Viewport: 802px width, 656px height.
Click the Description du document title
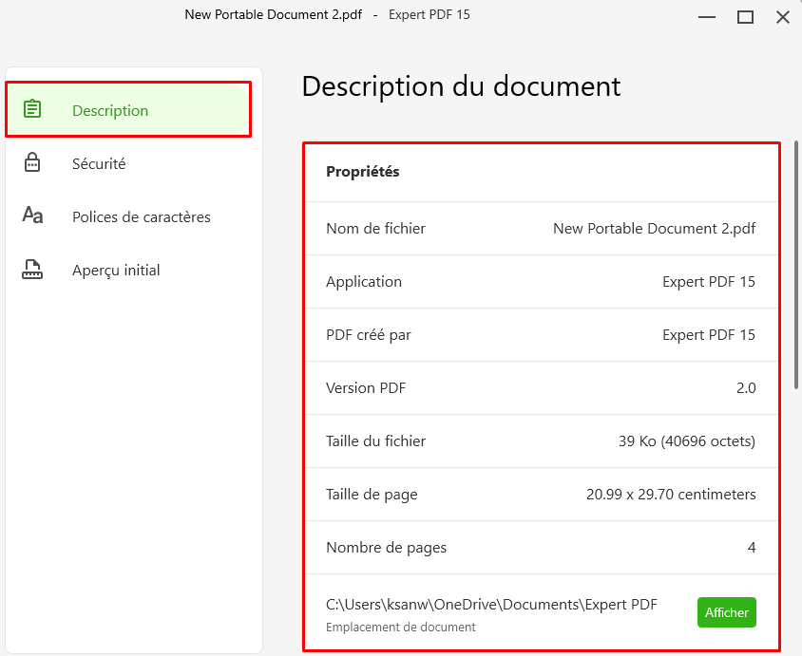[x=461, y=86]
